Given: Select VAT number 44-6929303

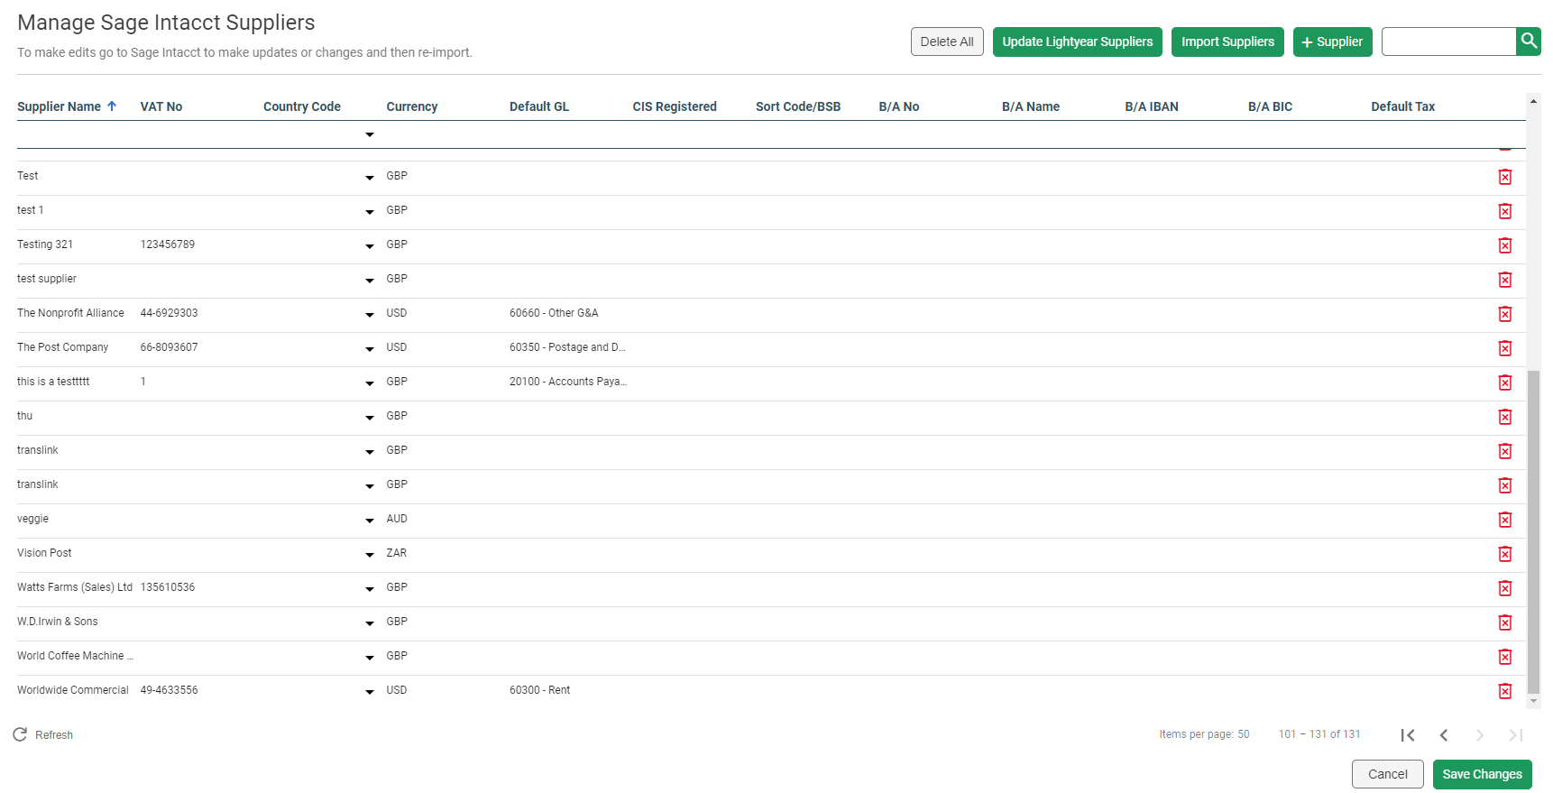Looking at the screenshot, I should pos(170,313).
